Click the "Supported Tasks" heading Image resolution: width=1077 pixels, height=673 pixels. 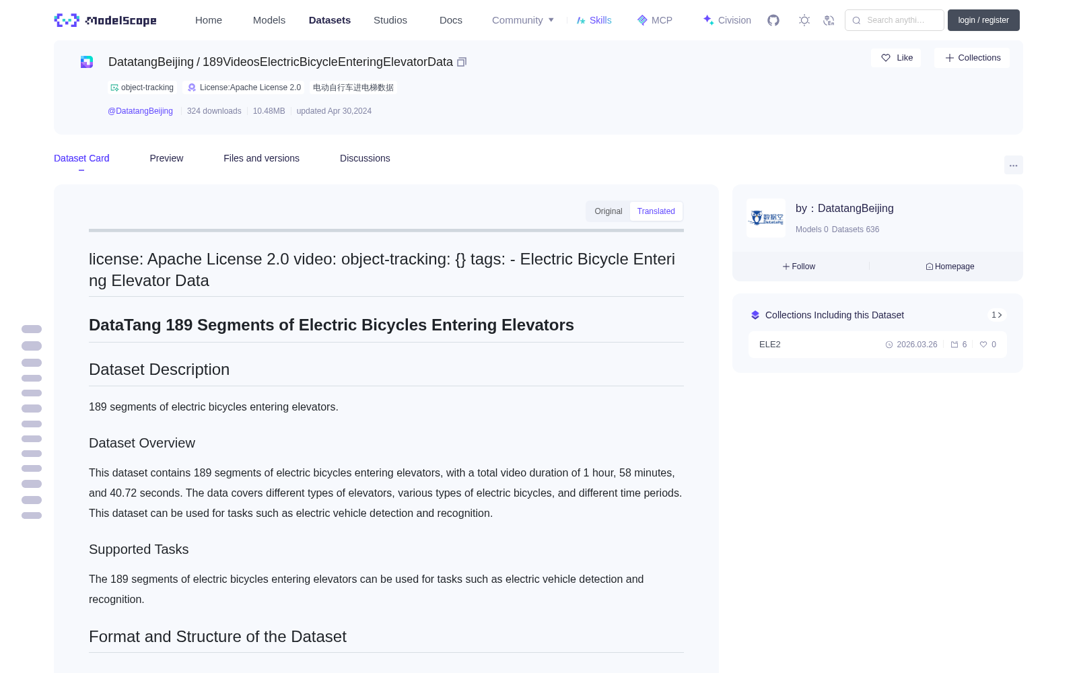click(139, 549)
